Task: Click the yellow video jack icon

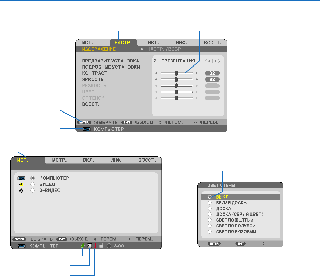Action: (x=22, y=184)
